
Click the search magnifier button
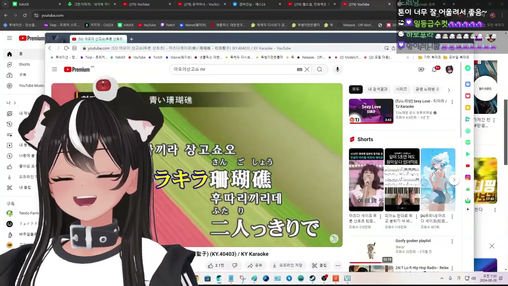click(319, 70)
